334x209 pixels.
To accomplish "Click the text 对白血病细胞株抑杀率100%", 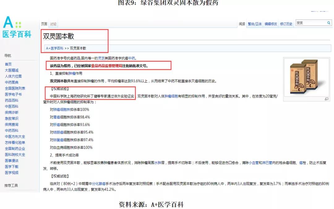I will (71, 148).
